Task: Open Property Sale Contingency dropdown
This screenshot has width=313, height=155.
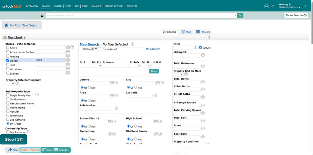Action: [x=10, y=83]
